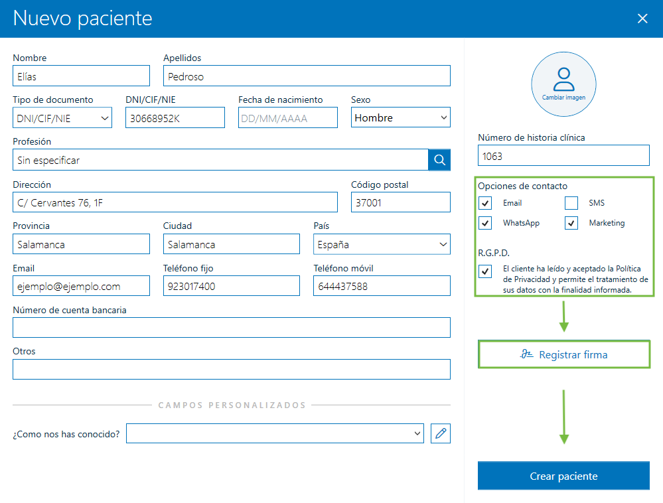Toggle the Marketing checkbox off
The image size is (663, 503).
tap(571, 223)
